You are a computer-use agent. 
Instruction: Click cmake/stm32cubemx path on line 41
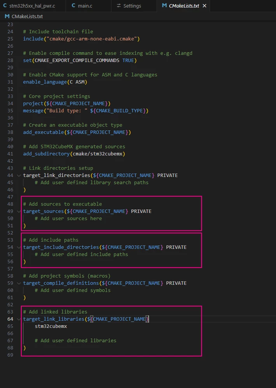point(97,154)
